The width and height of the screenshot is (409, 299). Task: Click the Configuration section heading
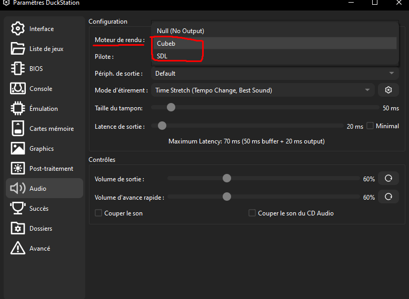pos(108,22)
